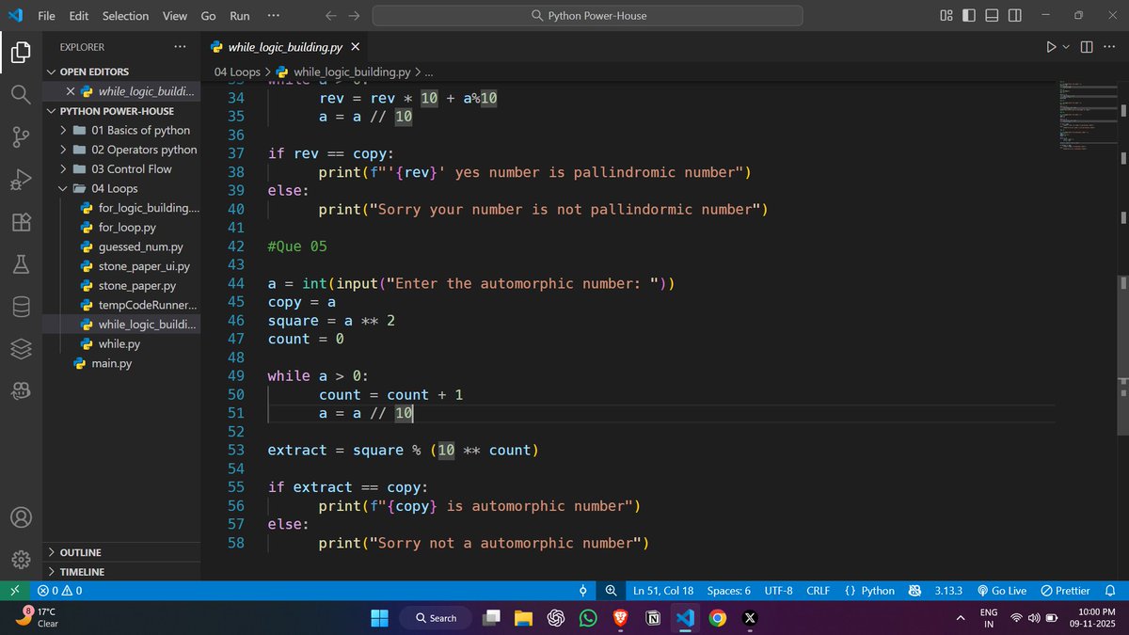
Task: Go forward with the navigation arrow
Action: click(354, 16)
